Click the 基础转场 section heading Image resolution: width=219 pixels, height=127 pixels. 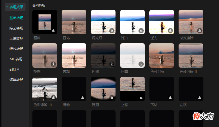[39, 5]
